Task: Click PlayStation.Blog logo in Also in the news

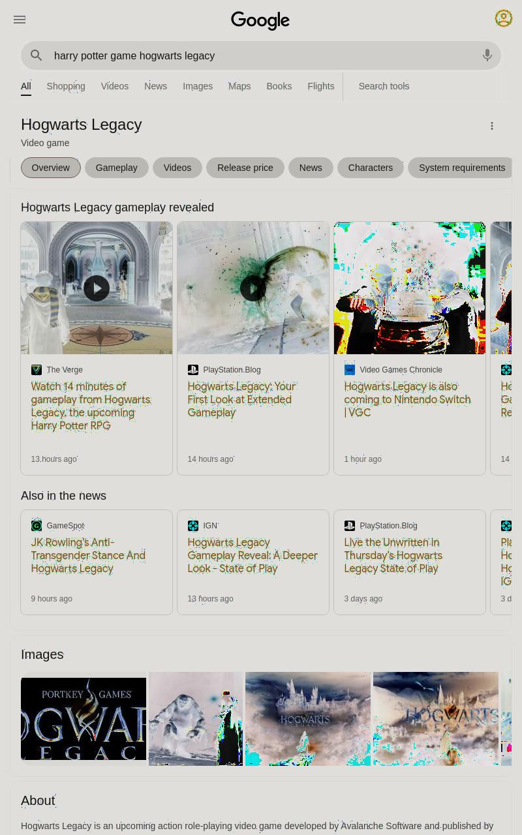Action: pos(350,526)
